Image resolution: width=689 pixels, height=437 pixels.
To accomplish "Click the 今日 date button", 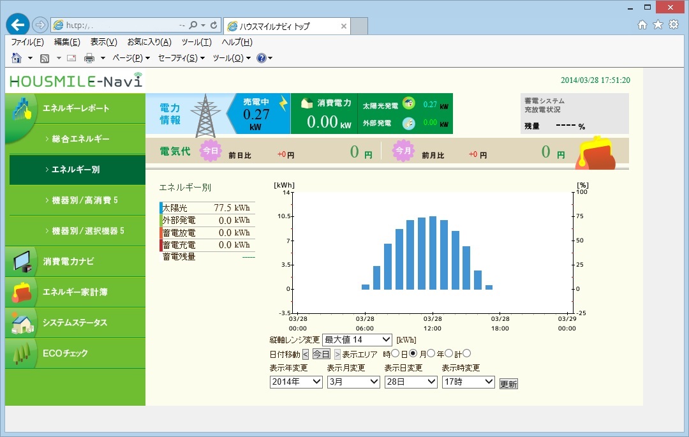I will click(x=321, y=354).
